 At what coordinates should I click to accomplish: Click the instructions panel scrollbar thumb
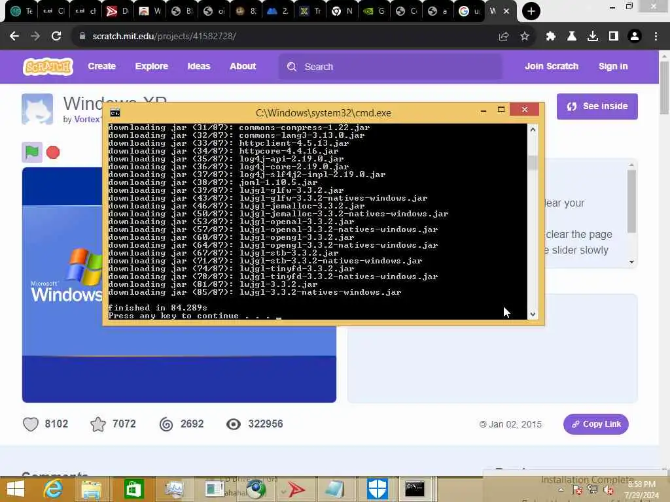click(631, 201)
